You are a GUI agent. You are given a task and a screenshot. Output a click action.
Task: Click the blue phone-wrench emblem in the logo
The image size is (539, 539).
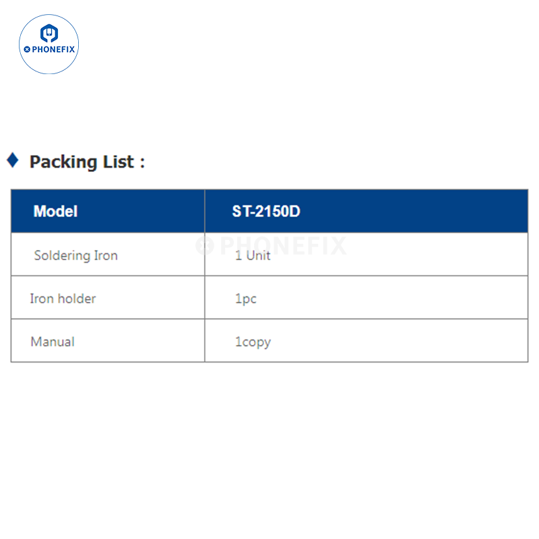(49, 33)
